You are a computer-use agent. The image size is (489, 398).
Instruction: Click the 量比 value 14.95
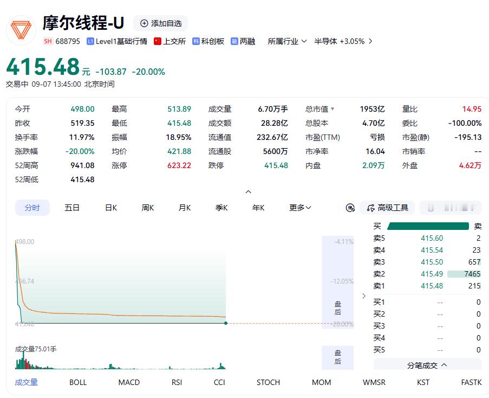coord(472,109)
